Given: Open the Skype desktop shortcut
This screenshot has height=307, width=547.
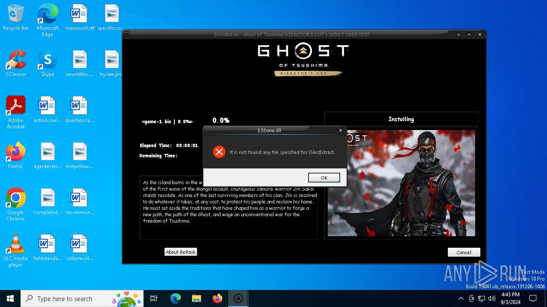Looking at the screenshot, I should coord(47,64).
